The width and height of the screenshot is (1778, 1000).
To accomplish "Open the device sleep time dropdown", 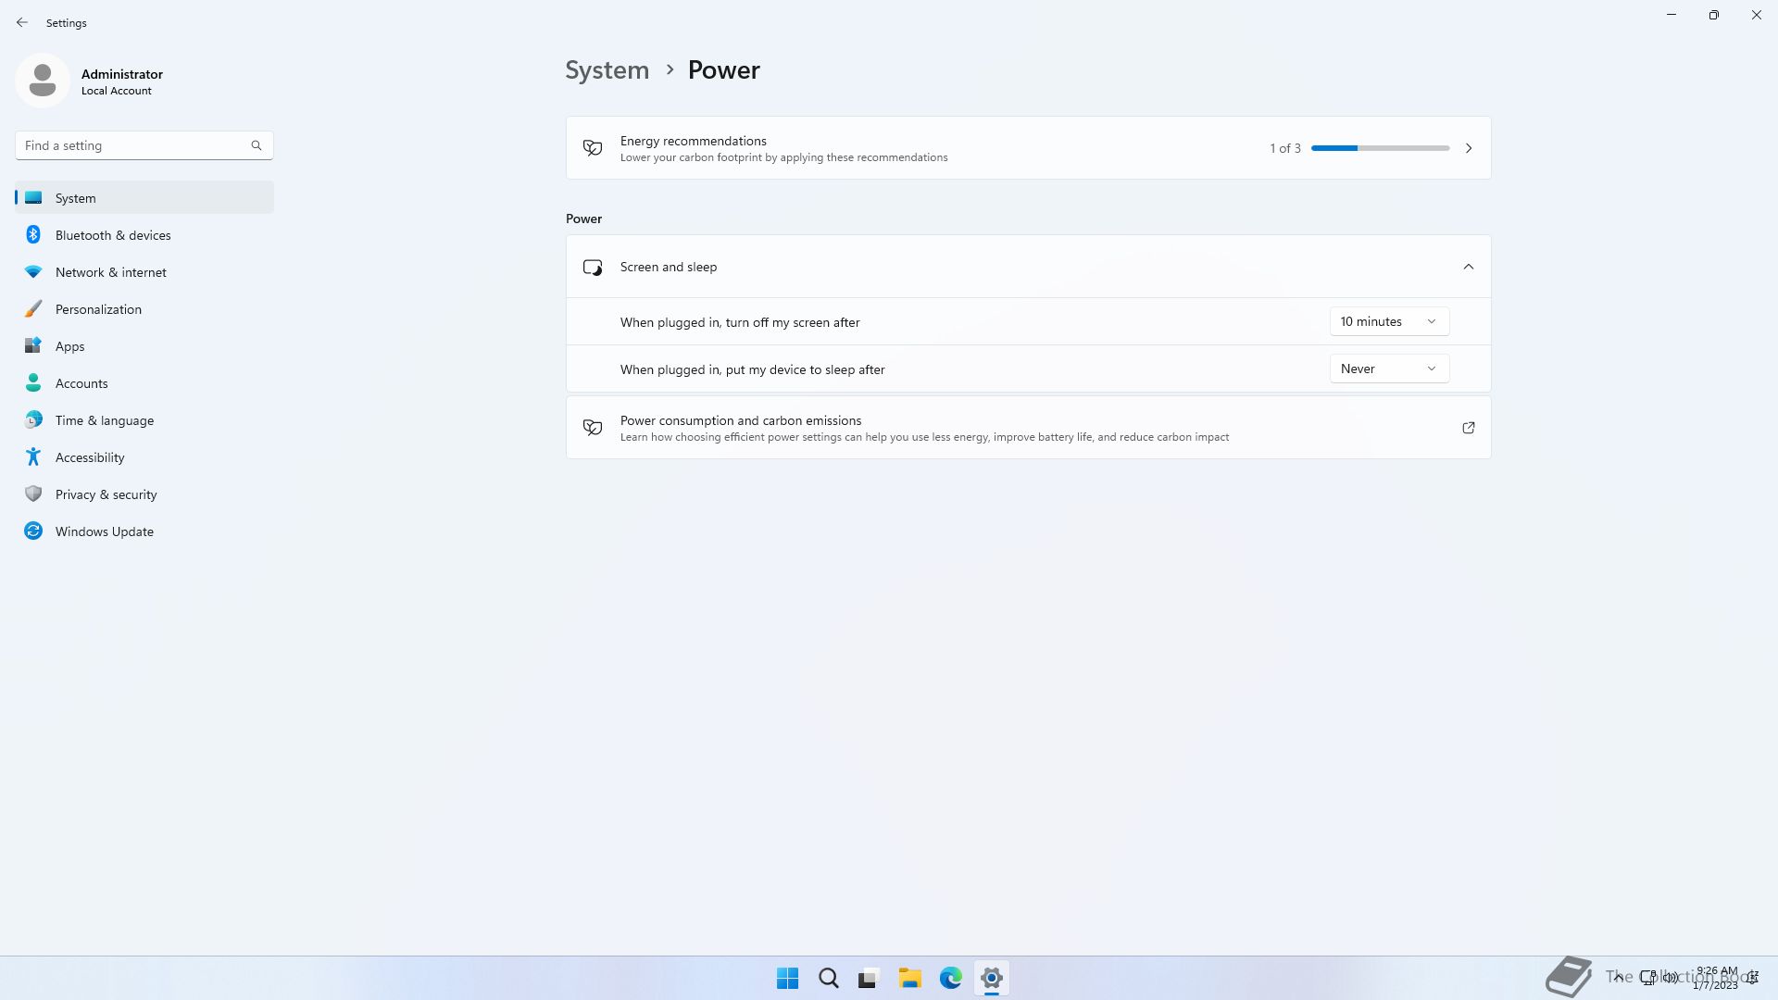I will coord(1388,369).
